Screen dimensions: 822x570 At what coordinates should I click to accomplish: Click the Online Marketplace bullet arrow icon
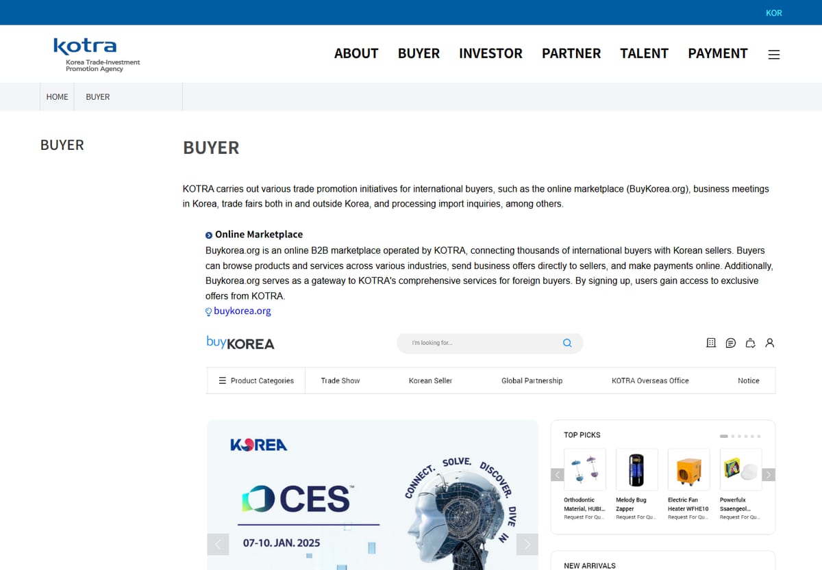(x=209, y=235)
